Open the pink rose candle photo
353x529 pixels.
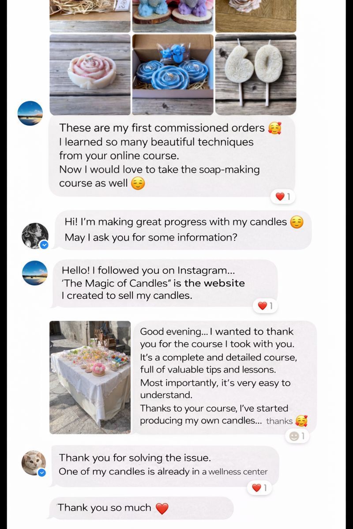click(90, 75)
